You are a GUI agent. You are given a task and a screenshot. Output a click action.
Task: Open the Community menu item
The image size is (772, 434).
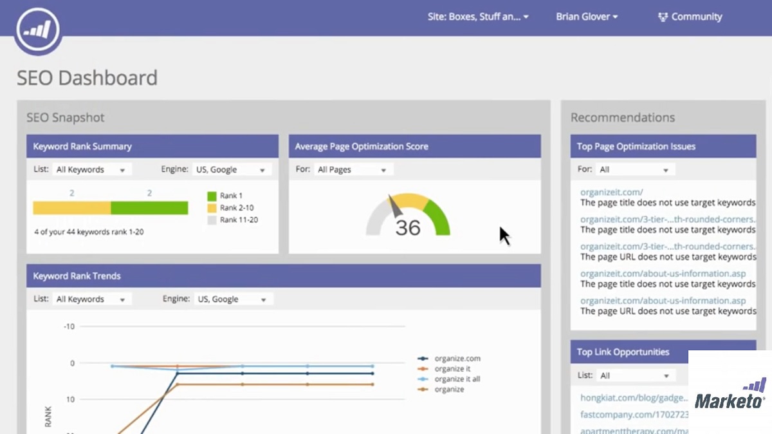[x=696, y=17]
